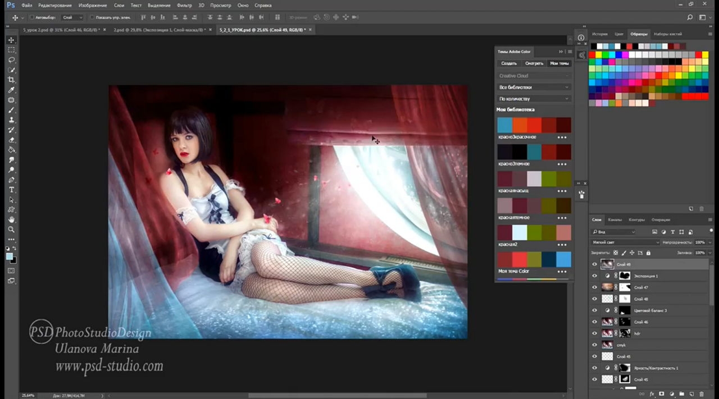Toggle visibility of Яркость/Контрастность 1

click(595, 368)
